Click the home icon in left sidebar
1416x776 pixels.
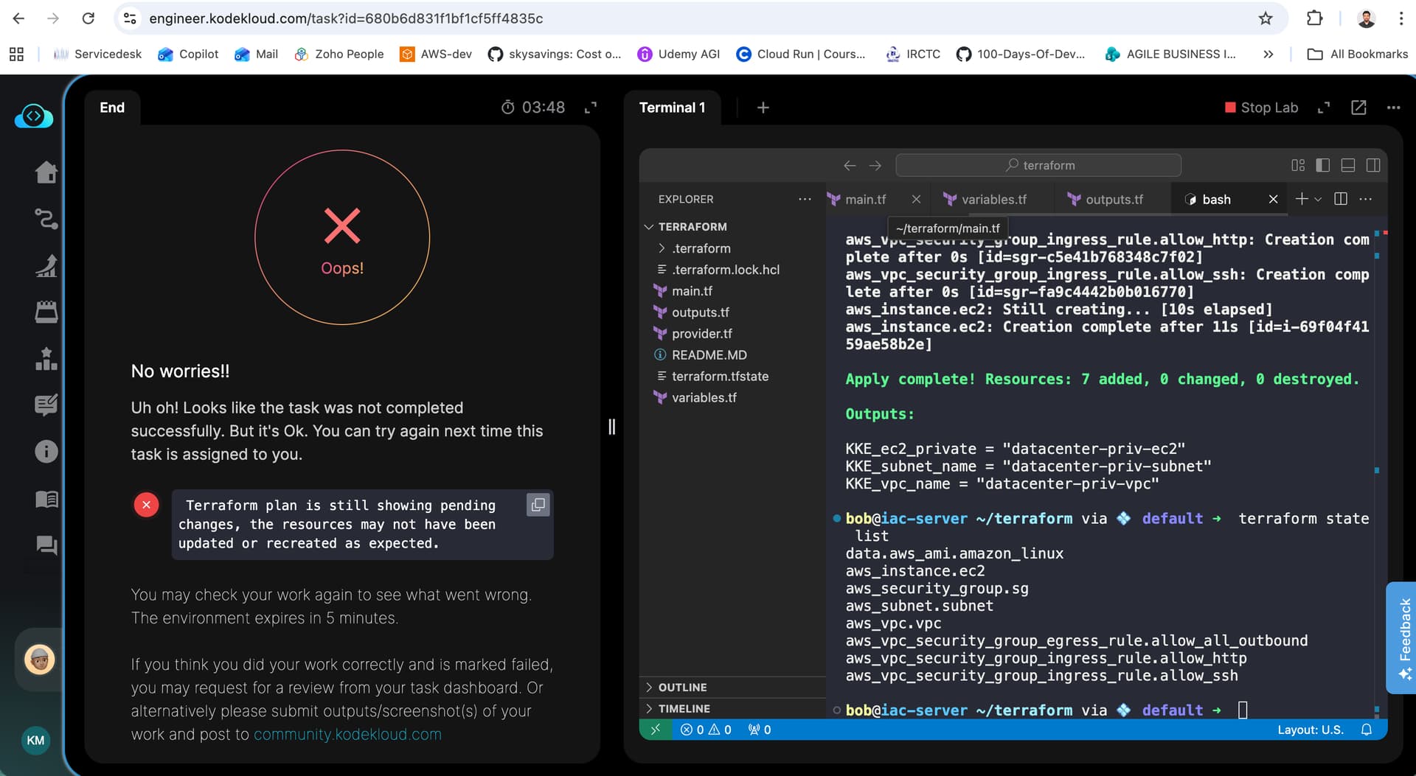click(x=46, y=172)
